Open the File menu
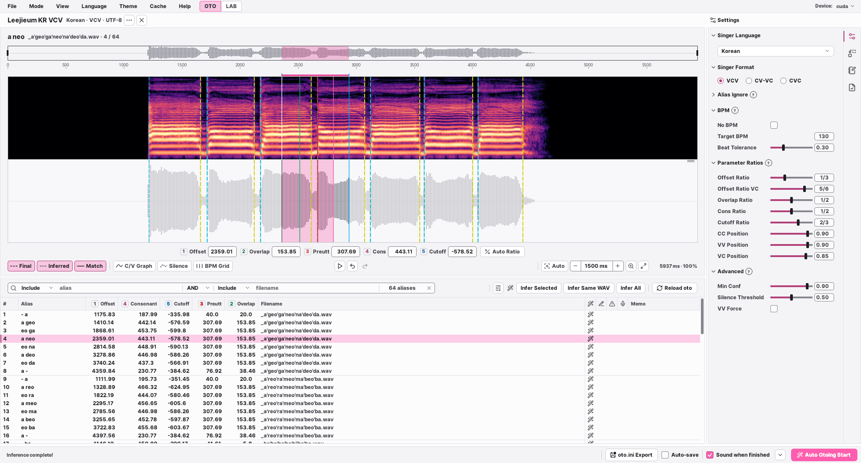 pos(12,6)
